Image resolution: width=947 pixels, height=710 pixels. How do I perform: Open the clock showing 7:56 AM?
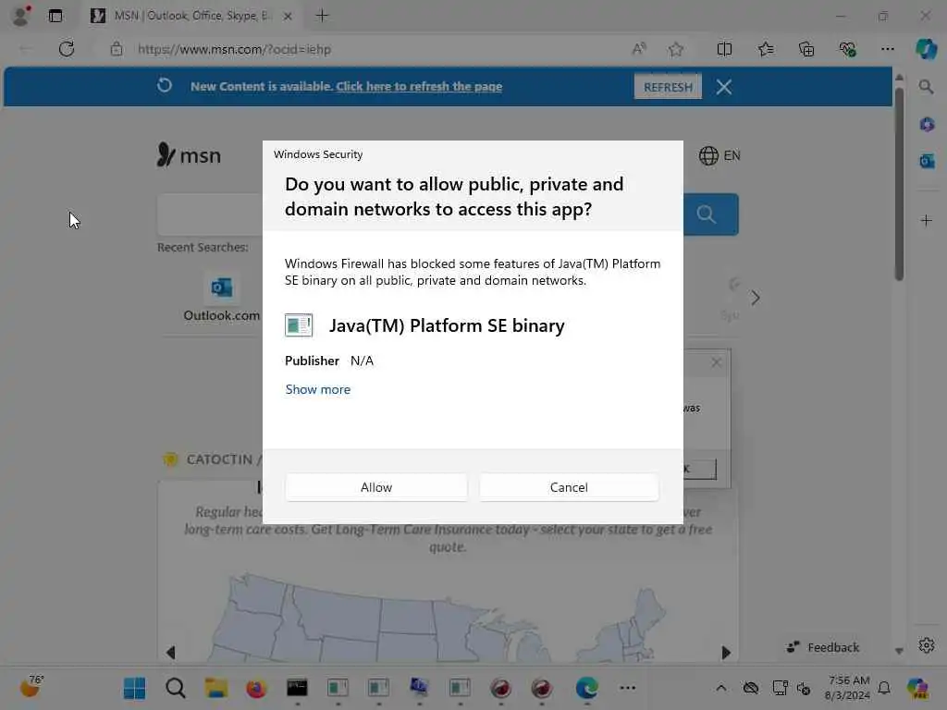847,688
